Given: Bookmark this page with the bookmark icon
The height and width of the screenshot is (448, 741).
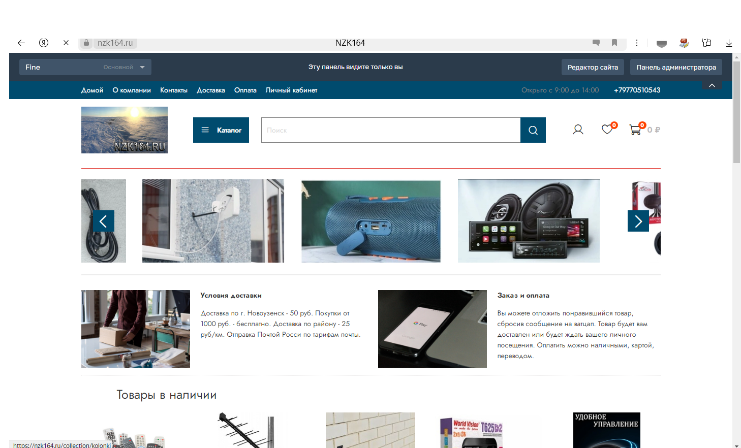Looking at the screenshot, I should tap(614, 43).
